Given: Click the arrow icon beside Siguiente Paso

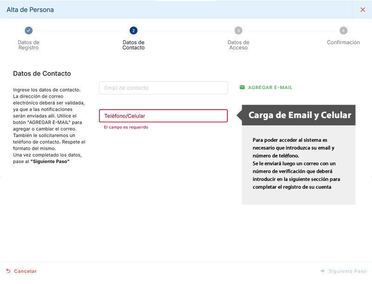Looking at the screenshot, I should (x=323, y=271).
